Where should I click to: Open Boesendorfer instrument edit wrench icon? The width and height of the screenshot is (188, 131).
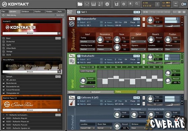click(x=72, y=19)
